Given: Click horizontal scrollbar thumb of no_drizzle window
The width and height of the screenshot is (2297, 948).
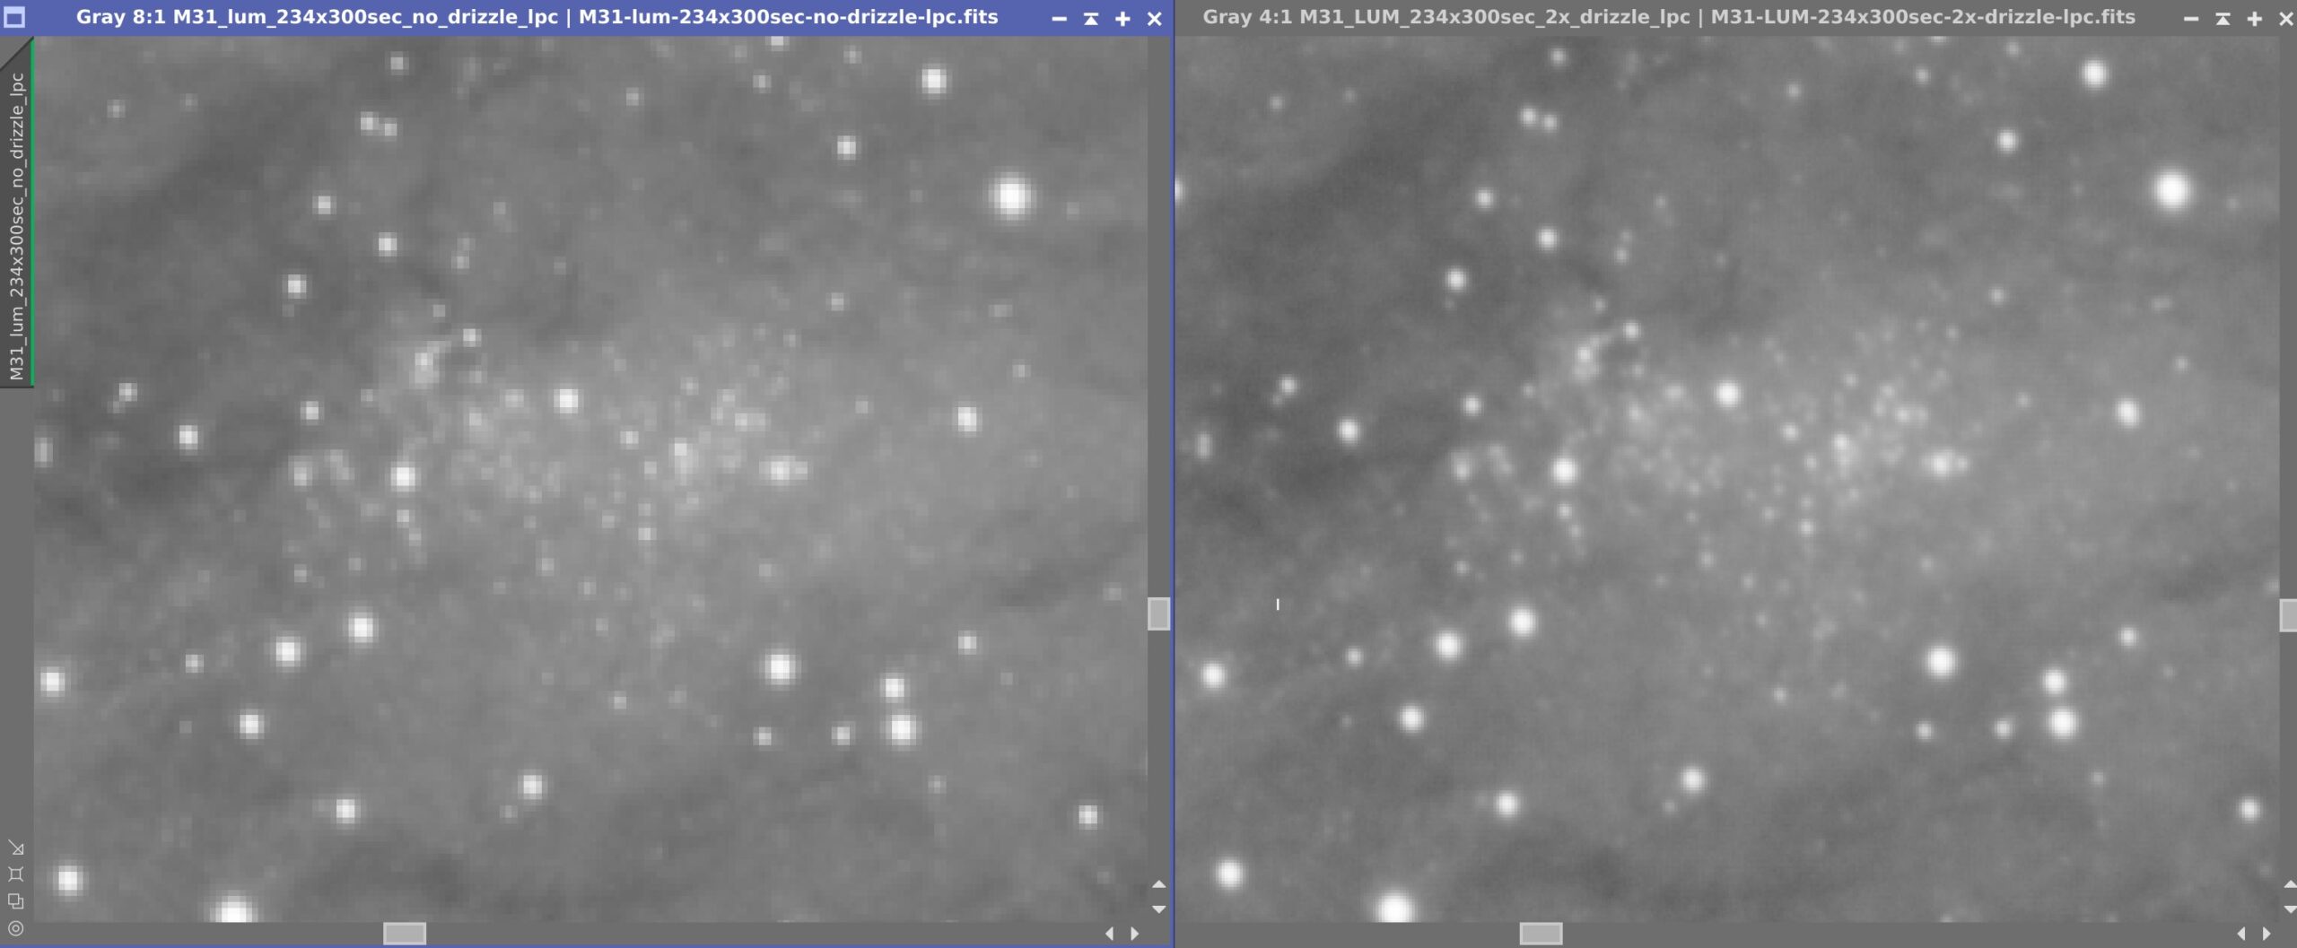Looking at the screenshot, I should click(405, 934).
